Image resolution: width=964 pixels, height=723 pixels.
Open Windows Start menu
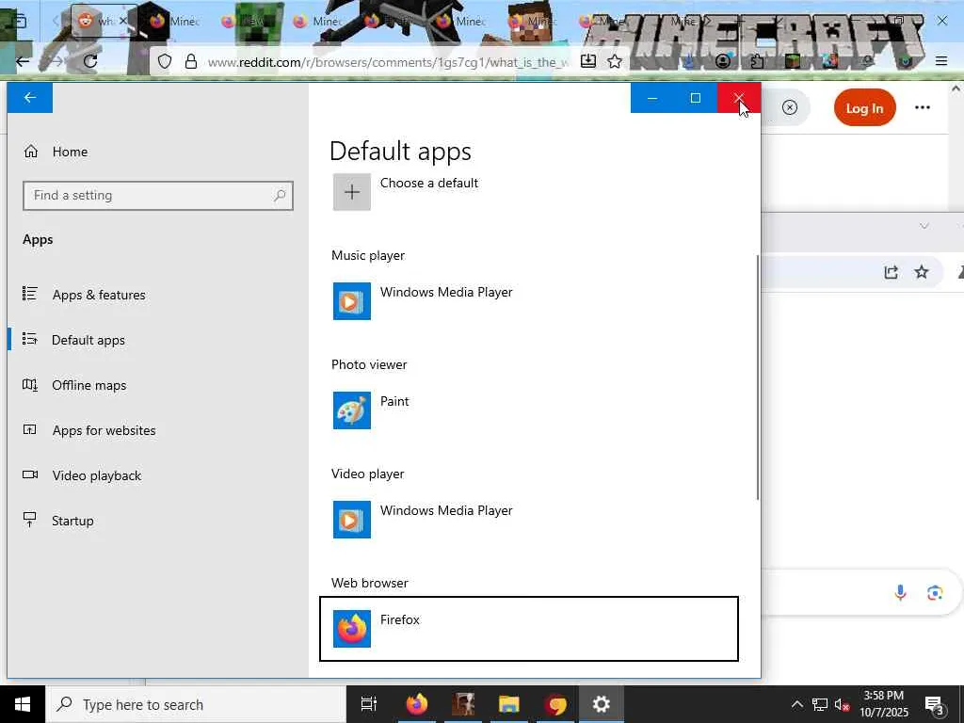click(x=23, y=704)
